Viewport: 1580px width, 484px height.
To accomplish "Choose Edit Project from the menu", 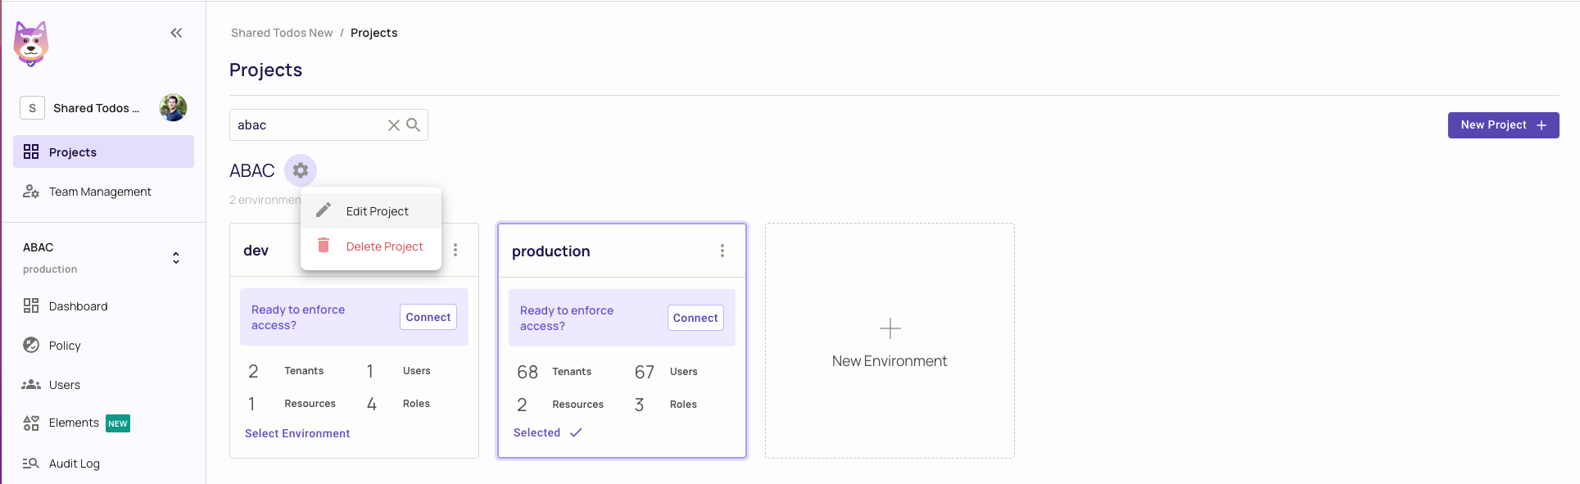I will (x=377, y=211).
